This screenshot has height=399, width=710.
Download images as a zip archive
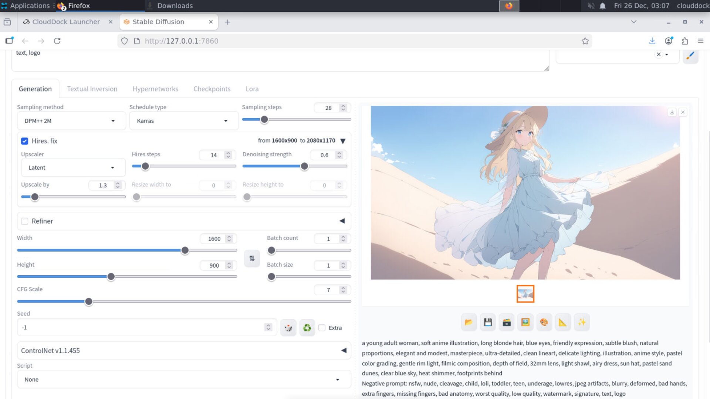pos(507,322)
